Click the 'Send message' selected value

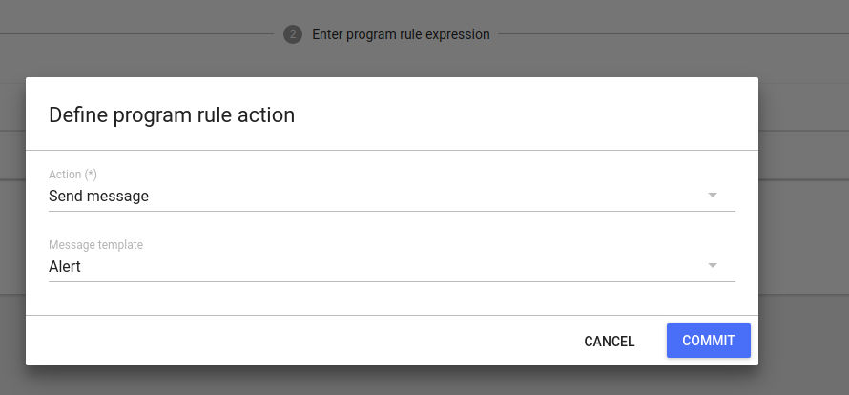pyautogui.click(x=98, y=197)
